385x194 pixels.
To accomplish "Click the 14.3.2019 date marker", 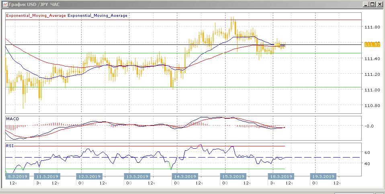I will click(185, 176).
